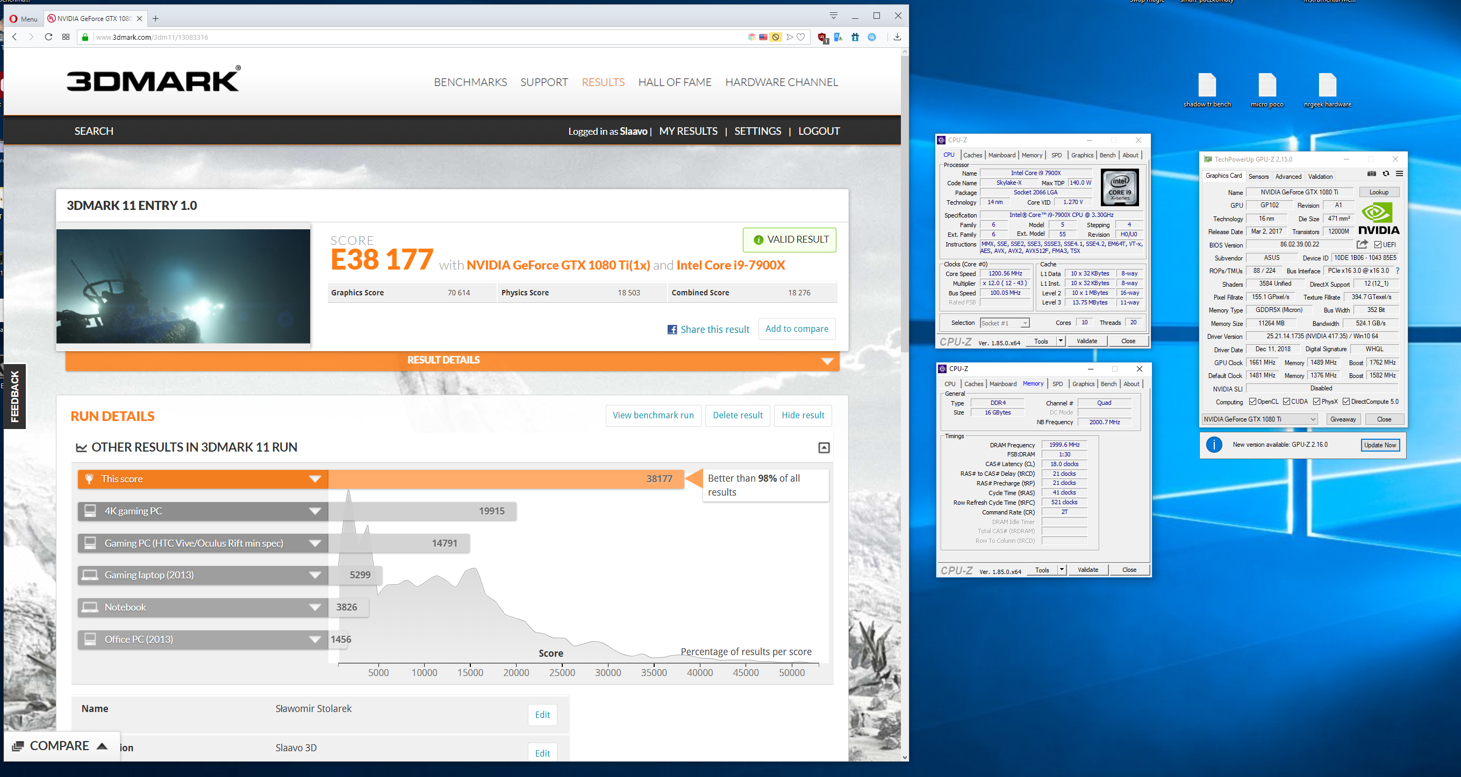Click the NVIDIA logo in GPU-Z
1461x777 pixels.
pyautogui.click(x=1379, y=219)
